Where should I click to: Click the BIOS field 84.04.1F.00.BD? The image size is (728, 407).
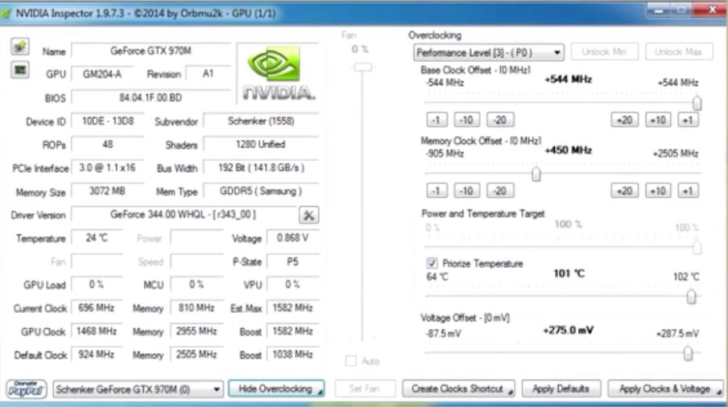point(151,97)
